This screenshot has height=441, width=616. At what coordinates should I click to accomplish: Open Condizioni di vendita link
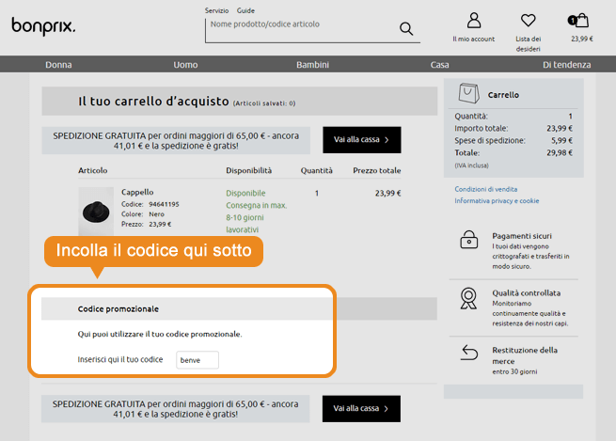(485, 189)
